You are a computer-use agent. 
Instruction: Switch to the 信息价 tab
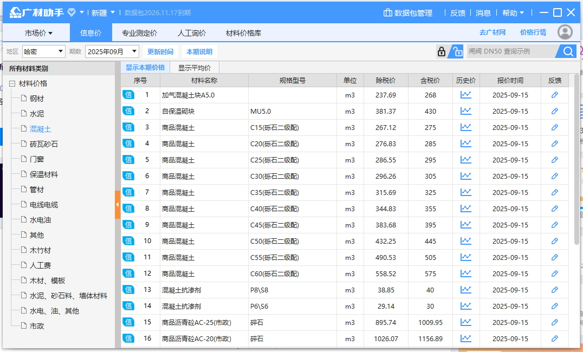tap(90, 33)
